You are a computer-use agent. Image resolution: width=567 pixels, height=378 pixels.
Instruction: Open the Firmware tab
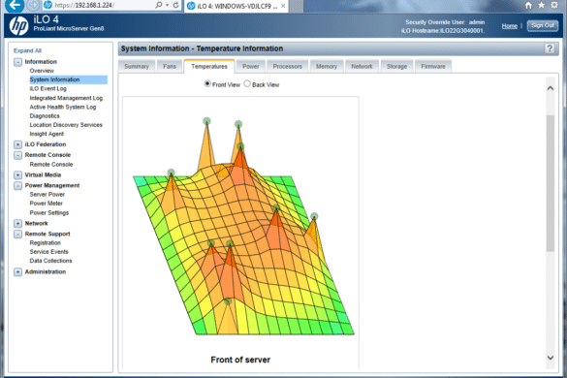click(x=433, y=67)
